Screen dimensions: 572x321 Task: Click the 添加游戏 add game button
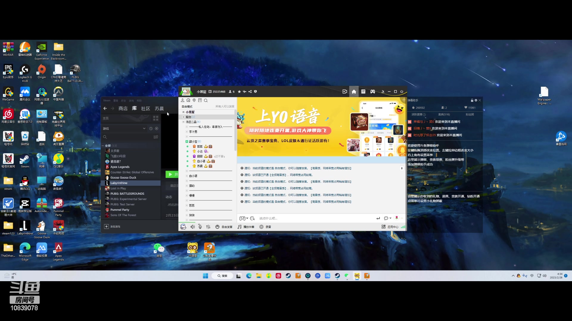pos(112,226)
